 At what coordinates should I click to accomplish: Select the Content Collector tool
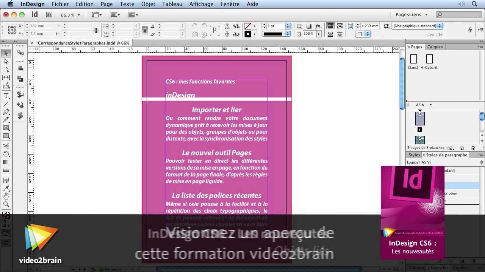[x=6, y=86]
